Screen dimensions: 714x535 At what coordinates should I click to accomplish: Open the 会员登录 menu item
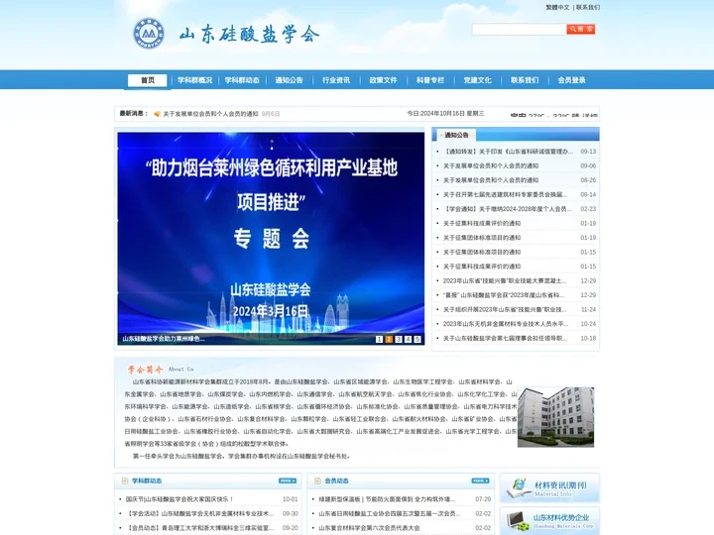point(571,80)
